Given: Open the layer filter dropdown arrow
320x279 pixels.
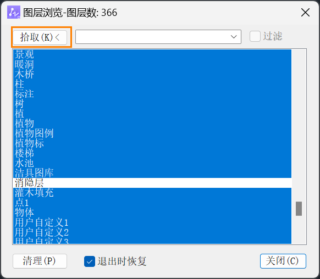Looking at the screenshot, I should click(x=234, y=37).
